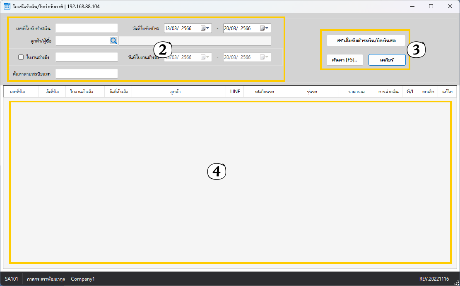Click สร้างใบรับชำระเงิน/บิลเงินสด button
The width and height of the screenshot is (460, 286).
click(366, 40)
